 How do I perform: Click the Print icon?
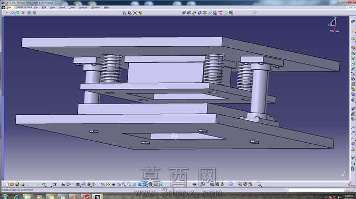(22, 184)
